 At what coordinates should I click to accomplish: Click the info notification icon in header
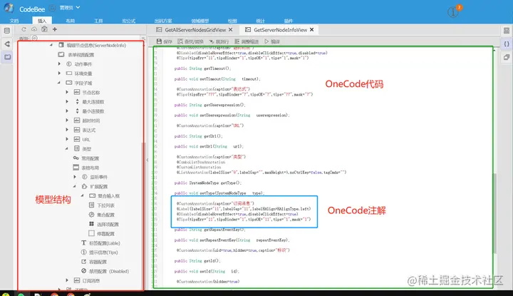pyautogui.click(x=453, y=12)
